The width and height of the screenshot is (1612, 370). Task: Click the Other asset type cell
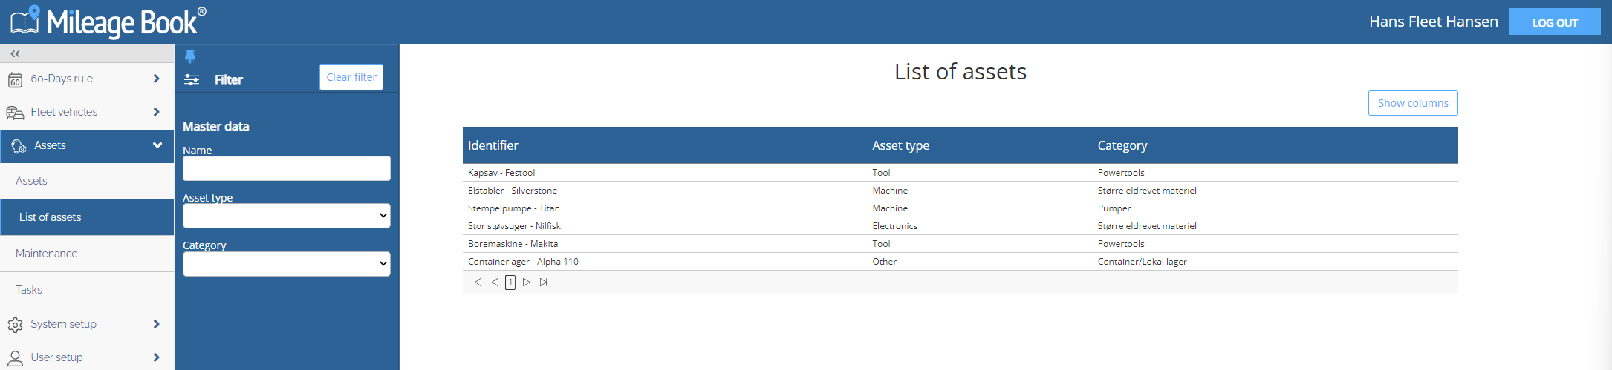point(884,262)
